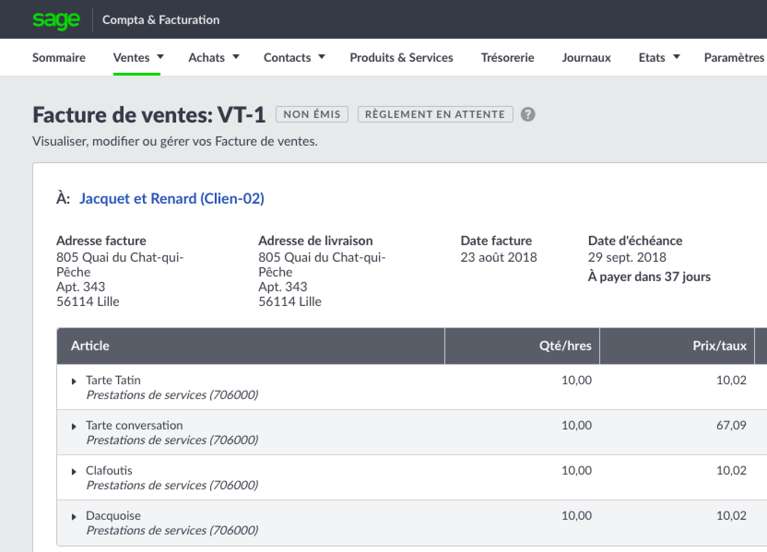Click the Sage logo

point(56,20)
